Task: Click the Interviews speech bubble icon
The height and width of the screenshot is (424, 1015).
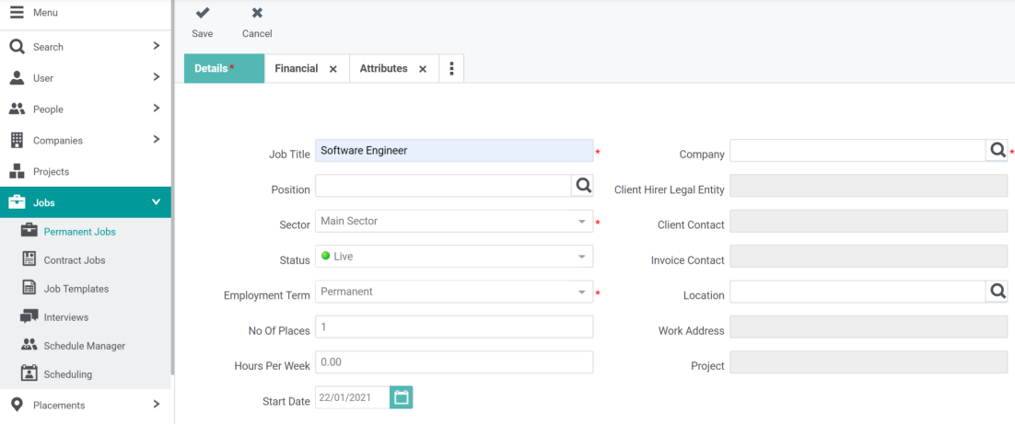Action: [x=29, y=316]
